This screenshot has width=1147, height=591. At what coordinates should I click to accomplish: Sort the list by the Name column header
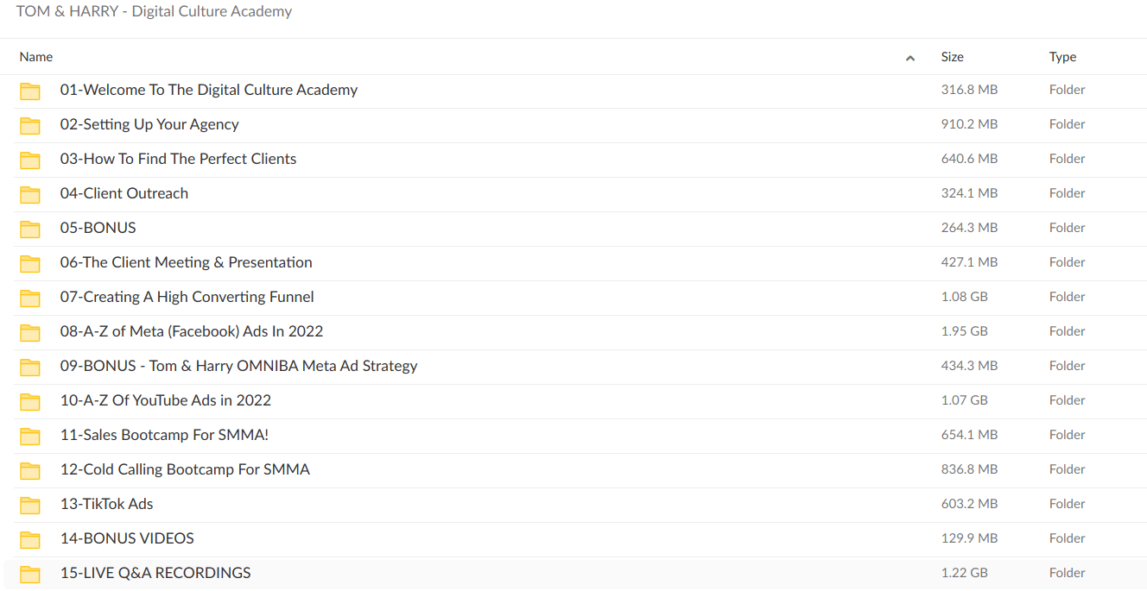(x=36, y=57)
